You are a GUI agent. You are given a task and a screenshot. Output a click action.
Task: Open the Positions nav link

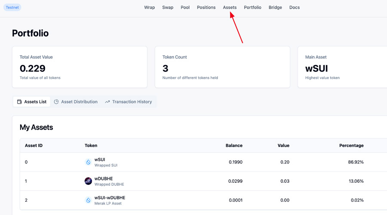coord(206,7)
